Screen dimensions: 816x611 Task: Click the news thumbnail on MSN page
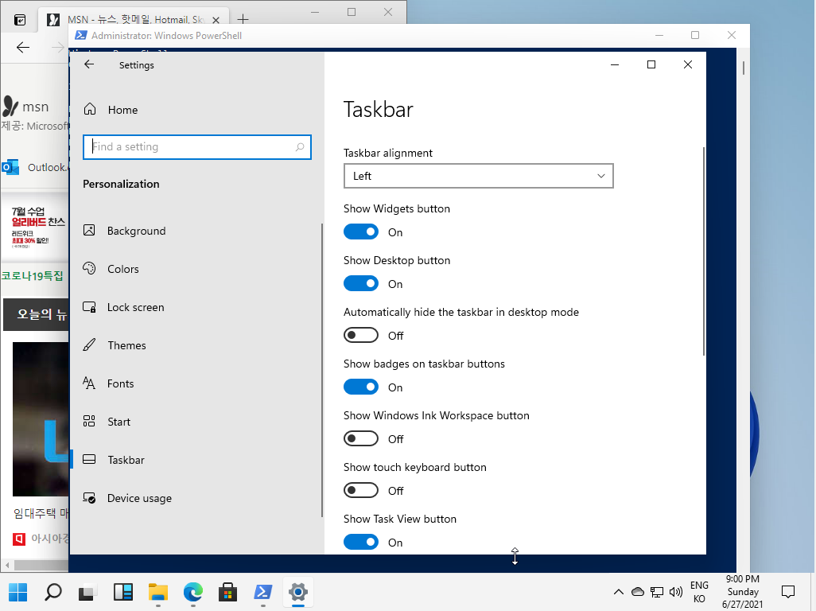click(x=41, y=419)
